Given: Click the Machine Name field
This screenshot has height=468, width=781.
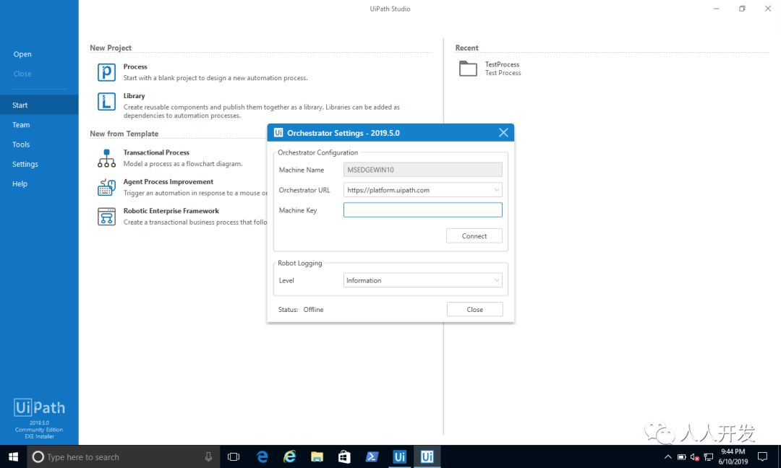Looking at the screenshot, I should click(x=423, y=170).
